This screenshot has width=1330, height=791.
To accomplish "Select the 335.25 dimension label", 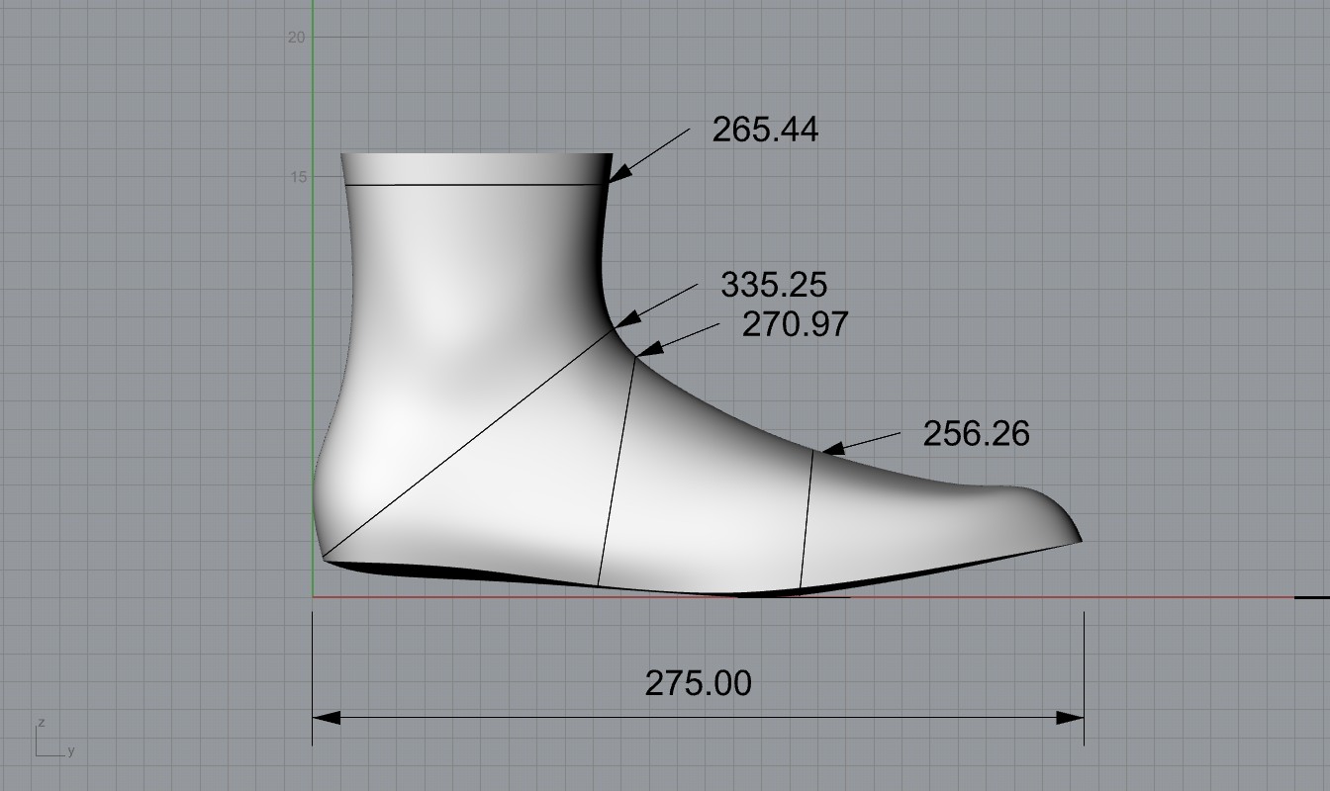I will (773, 285).
